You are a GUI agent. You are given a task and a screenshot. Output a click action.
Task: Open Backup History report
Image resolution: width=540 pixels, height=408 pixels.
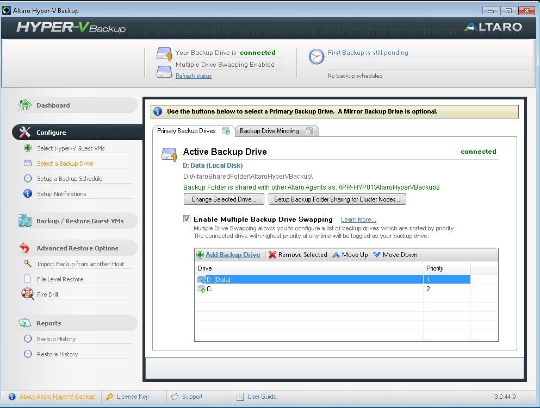tap(56, 339)
